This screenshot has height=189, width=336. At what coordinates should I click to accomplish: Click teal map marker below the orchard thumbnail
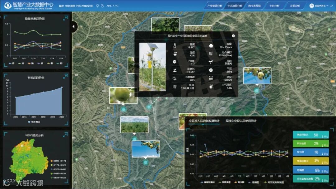click(134, 139)
